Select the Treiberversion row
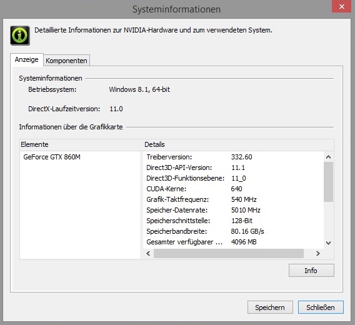355x325 pixels. [233, 157]
